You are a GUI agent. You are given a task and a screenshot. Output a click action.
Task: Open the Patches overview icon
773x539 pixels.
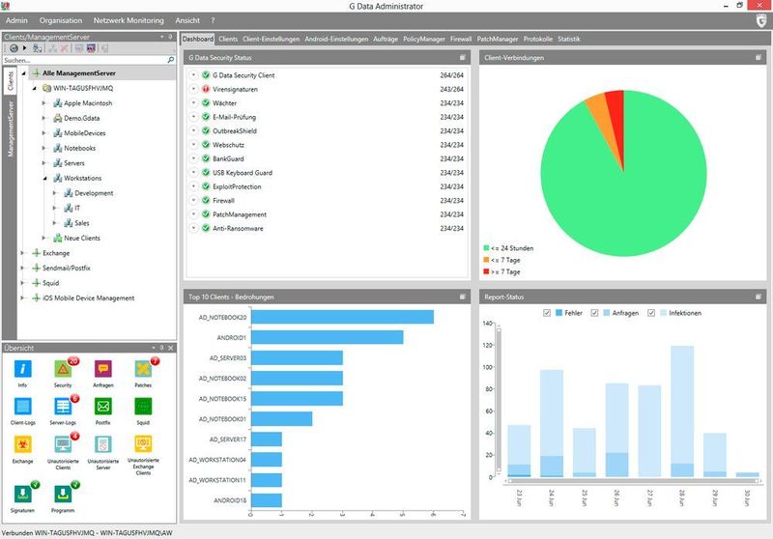pyautogui.click(x=143, y=369)
